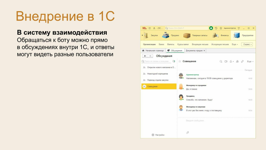Open the Предприятие section
The image size is (266, 150).
click(243, 35)
